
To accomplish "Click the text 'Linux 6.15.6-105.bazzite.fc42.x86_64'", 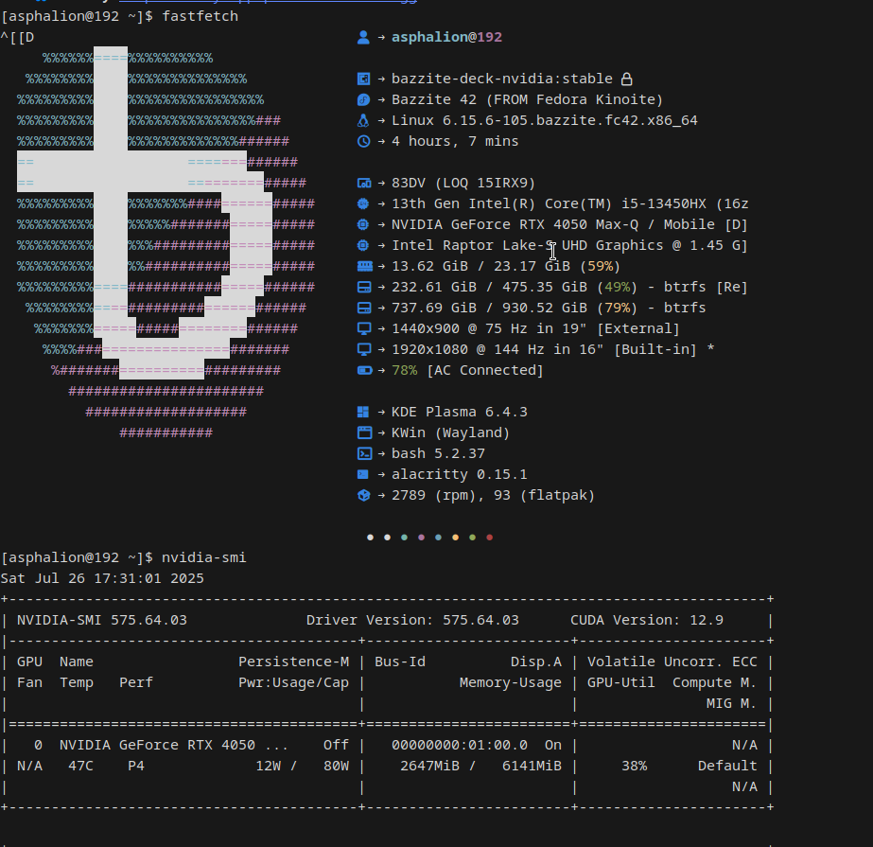I will [x=545, y=120].
